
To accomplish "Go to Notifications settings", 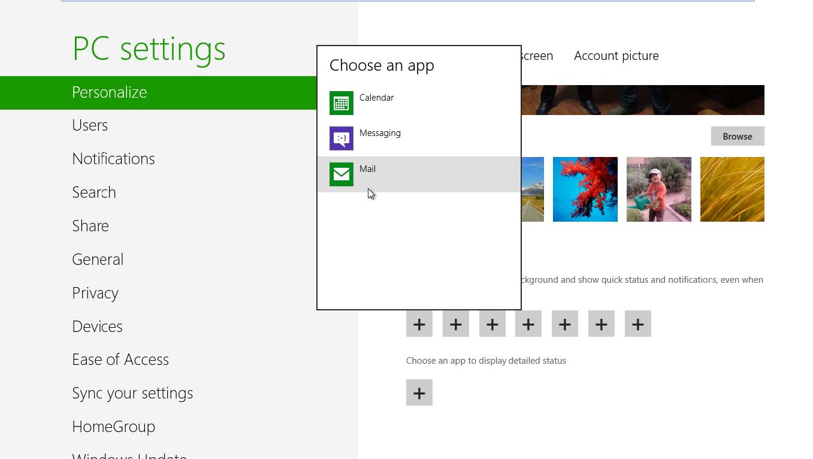I will 113,159.
